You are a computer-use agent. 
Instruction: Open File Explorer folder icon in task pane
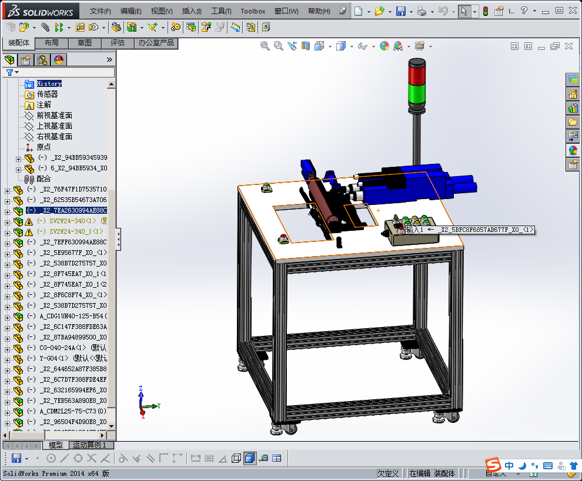(x=573, y=122)
